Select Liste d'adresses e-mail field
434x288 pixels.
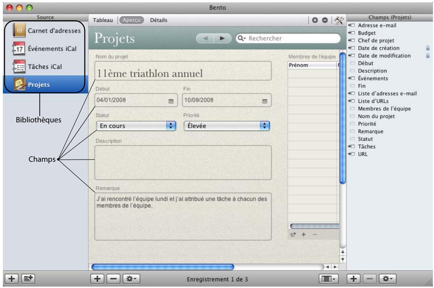pos(387,94)
